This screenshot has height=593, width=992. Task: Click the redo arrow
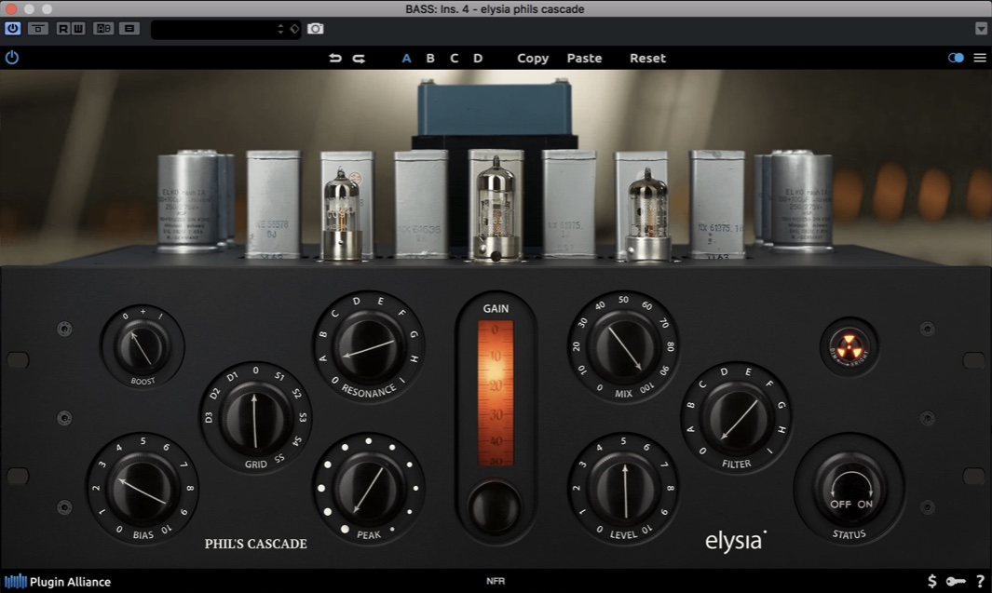click(x=359, y=58)
